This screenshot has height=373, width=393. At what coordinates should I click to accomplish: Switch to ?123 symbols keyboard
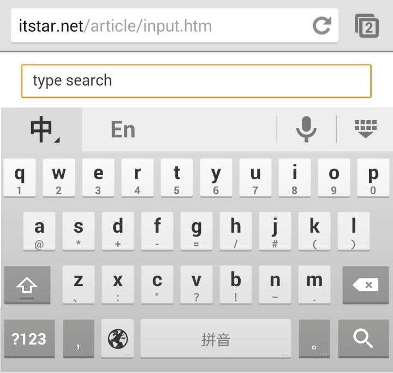coord(29,339)
